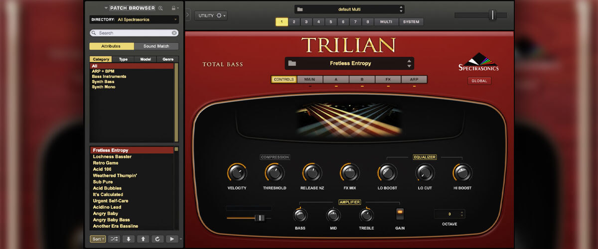Adjust the amplifier Bass knob

300,215
